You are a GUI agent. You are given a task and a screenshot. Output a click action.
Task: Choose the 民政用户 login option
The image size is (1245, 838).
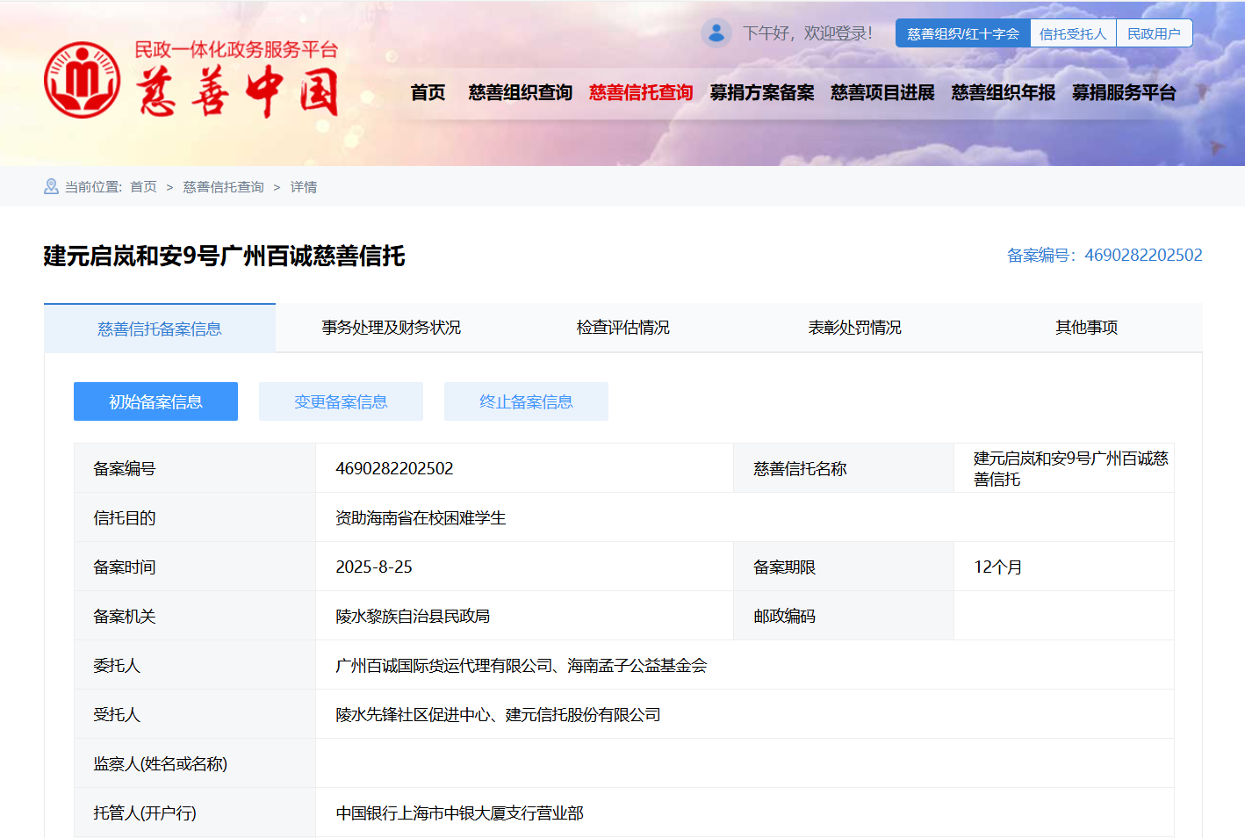point(1154,33)
